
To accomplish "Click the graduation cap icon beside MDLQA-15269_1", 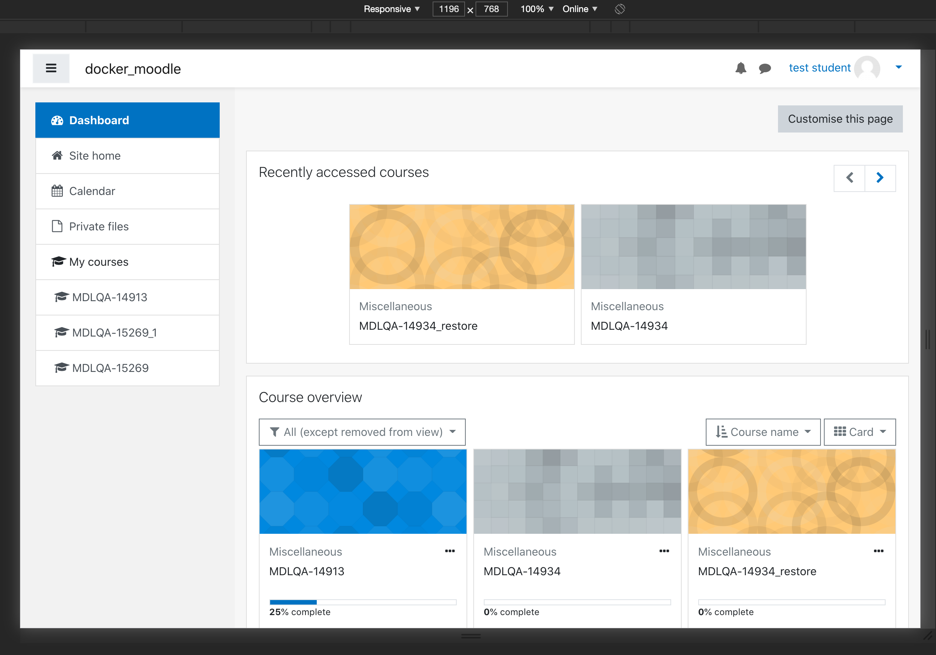I will tap(61, 332).
